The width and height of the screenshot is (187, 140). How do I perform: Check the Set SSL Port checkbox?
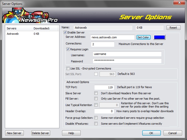pos(96,74)
